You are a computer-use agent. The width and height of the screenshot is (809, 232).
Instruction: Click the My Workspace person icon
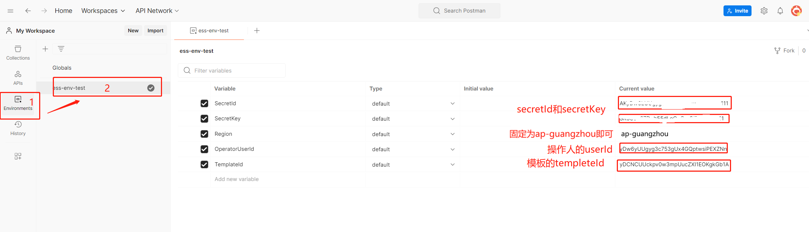coord(9,31)
